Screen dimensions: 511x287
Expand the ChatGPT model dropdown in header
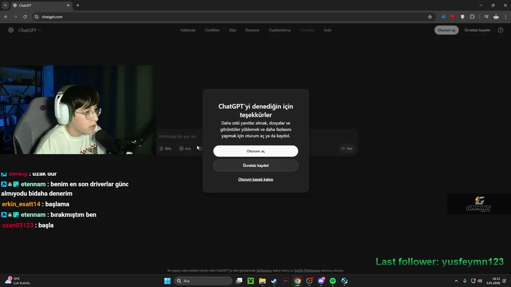tap(30, 30)
